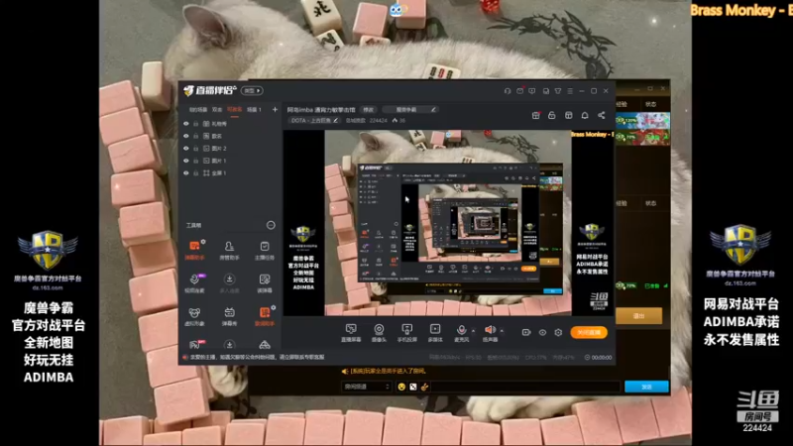Toggle the preview eye icon in bottom toolbar
Image resolution: width=793 pixels, height=446 pixels.
point(542,332)
